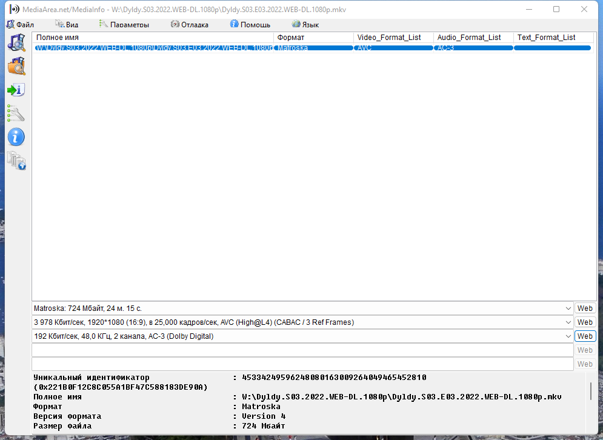Click the Export green arrow icon
603x440 pixels.
coord(16,90)
